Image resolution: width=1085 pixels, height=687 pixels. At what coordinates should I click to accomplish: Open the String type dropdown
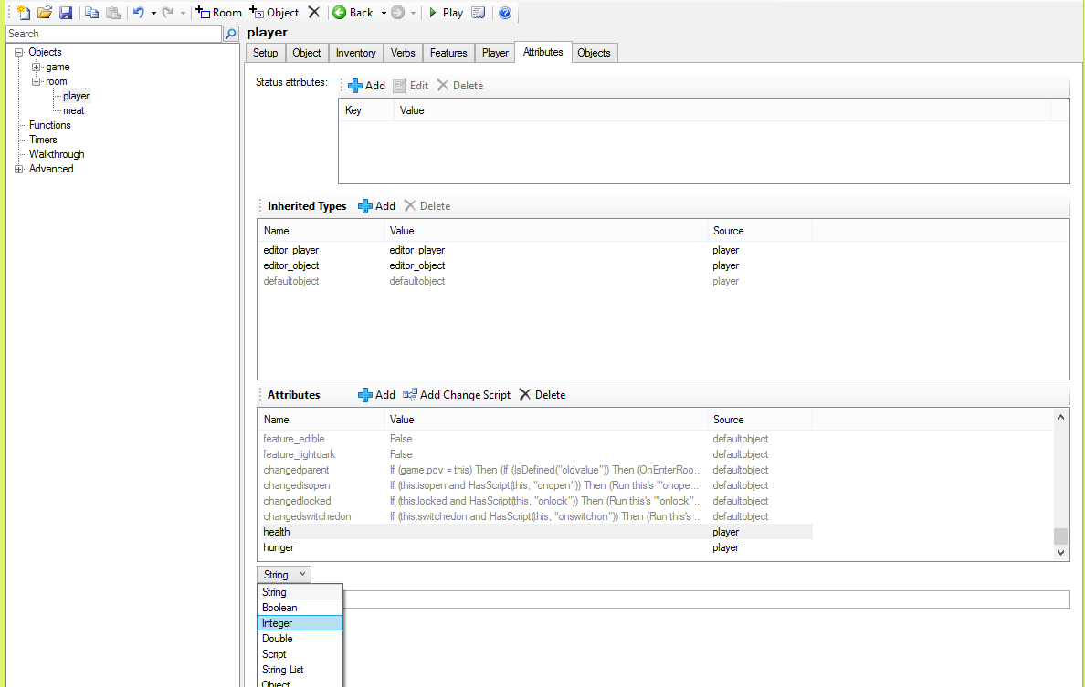284,575
